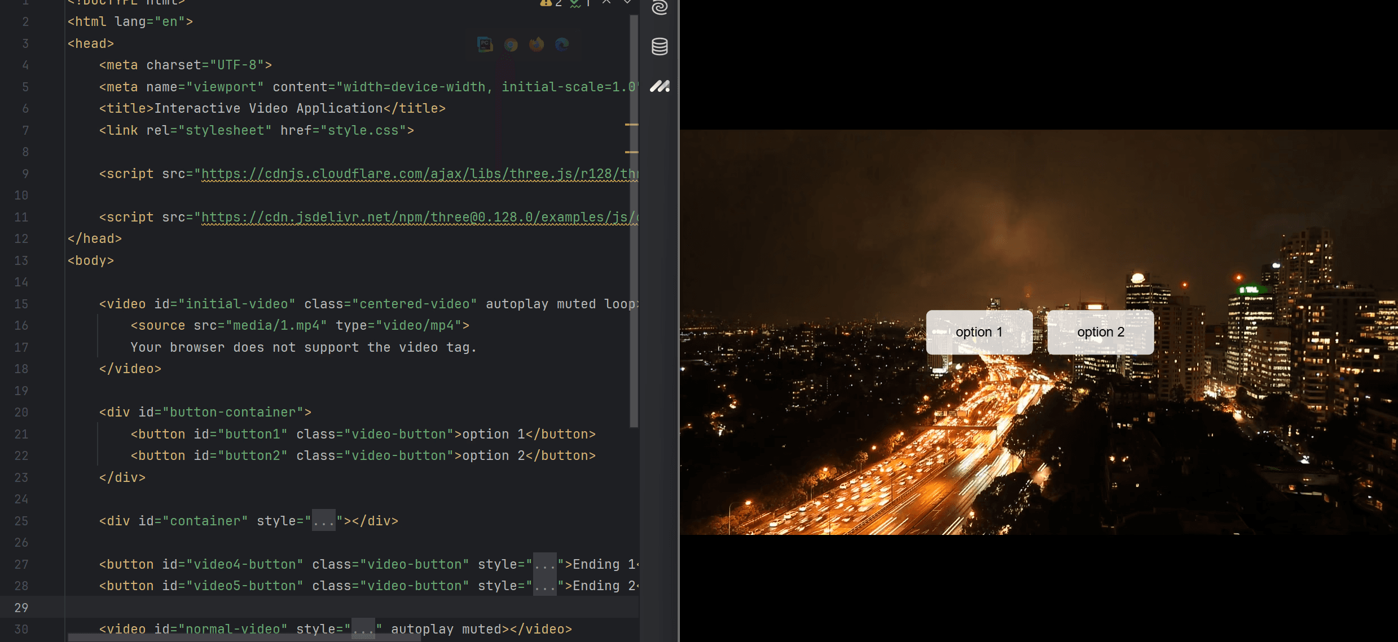Expand folded style on video4-button line
This screenshot has width=1398, height=642.
click(545, 565)
